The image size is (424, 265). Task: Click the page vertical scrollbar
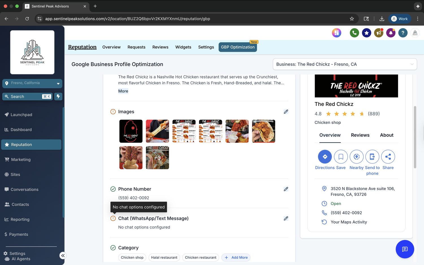point(415,137)
